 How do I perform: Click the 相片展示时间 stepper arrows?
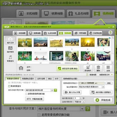[81, 98]
